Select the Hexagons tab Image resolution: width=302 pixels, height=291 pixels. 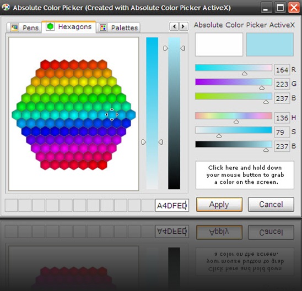click(x=69, y=27)
